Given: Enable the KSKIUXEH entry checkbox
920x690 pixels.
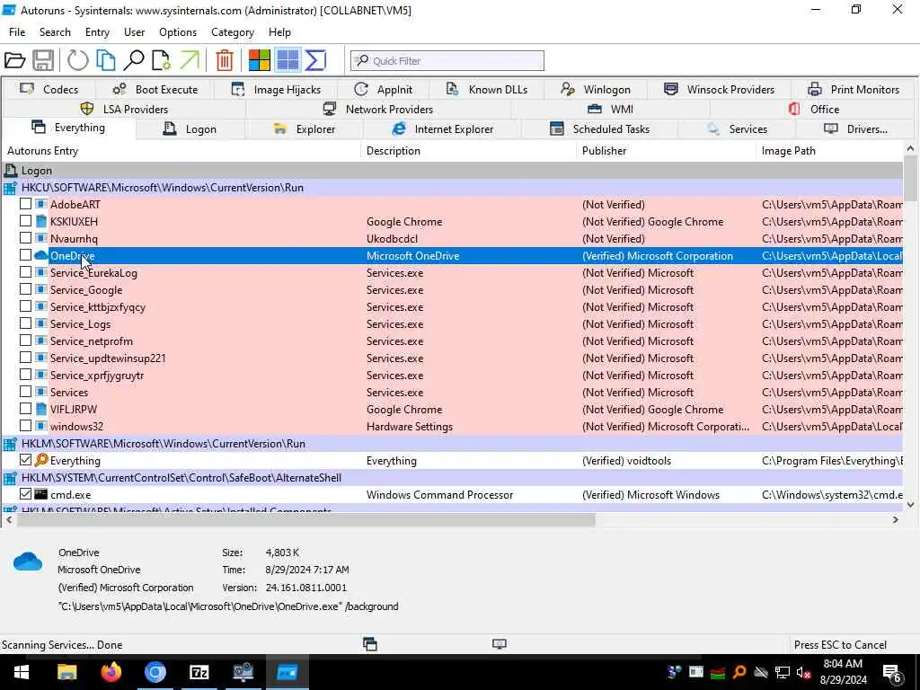Looking at the screenshot, I should coord(25,221).
